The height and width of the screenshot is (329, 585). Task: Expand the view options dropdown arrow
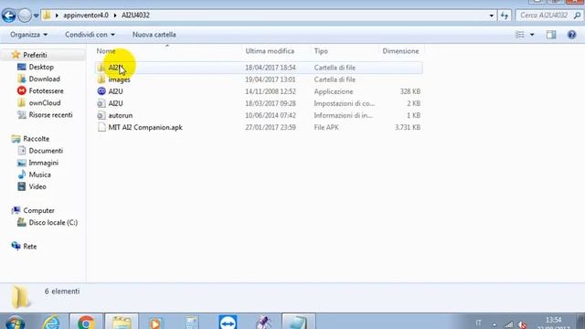tap(532, 35)
